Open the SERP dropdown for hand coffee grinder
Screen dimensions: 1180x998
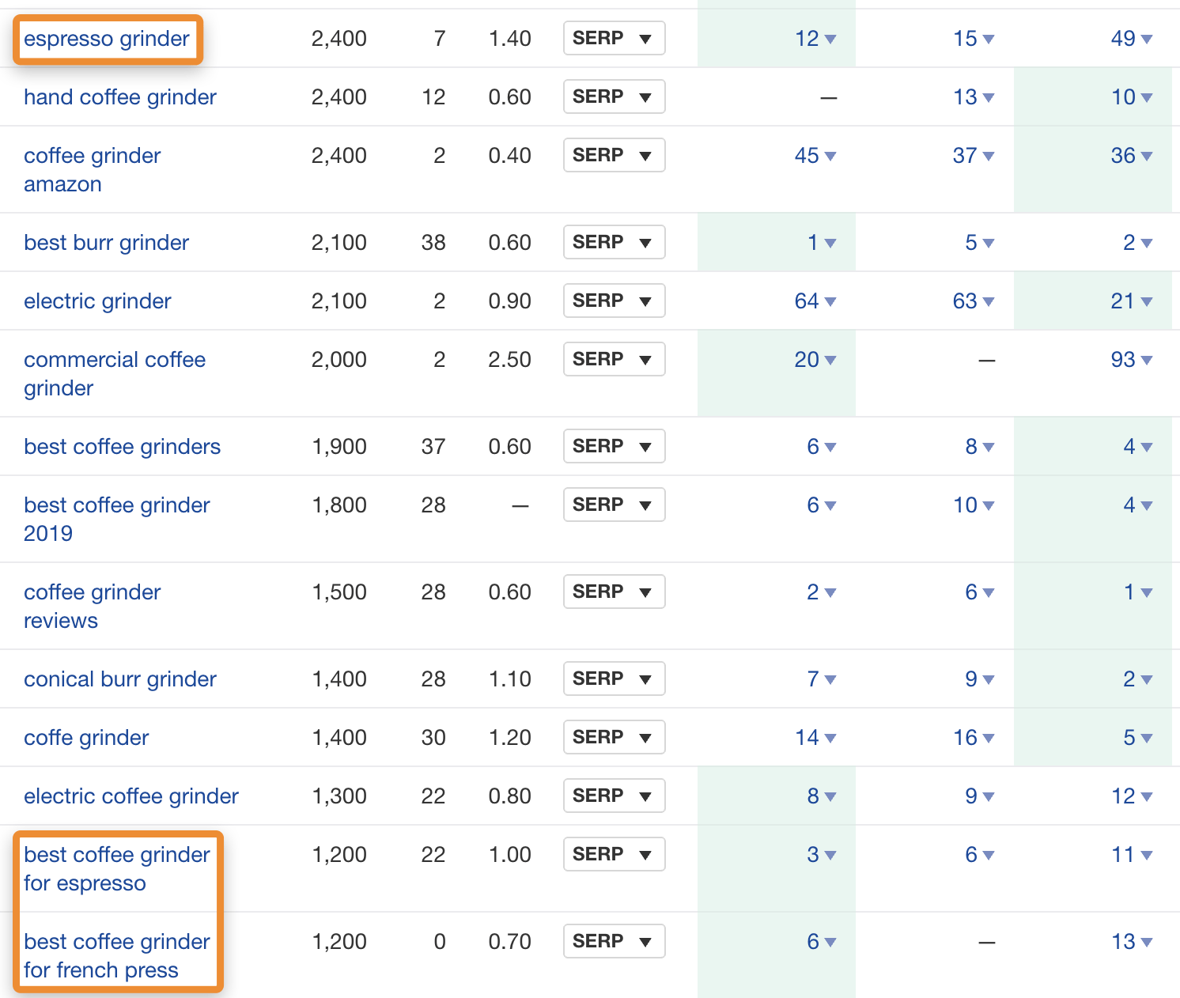tap(614, 96)
